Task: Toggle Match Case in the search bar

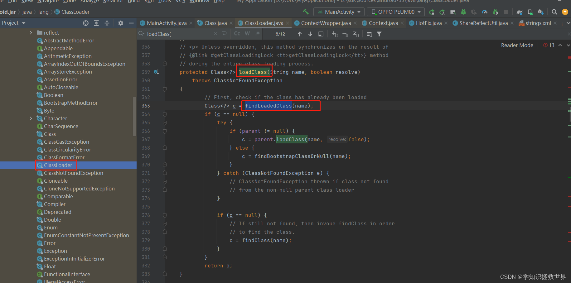Action: click(237, 34)
